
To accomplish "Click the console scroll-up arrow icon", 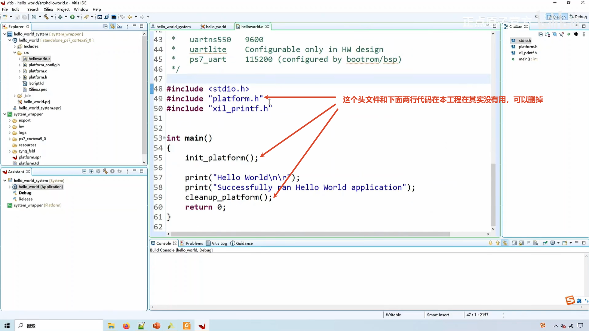I will pos(498,243).
